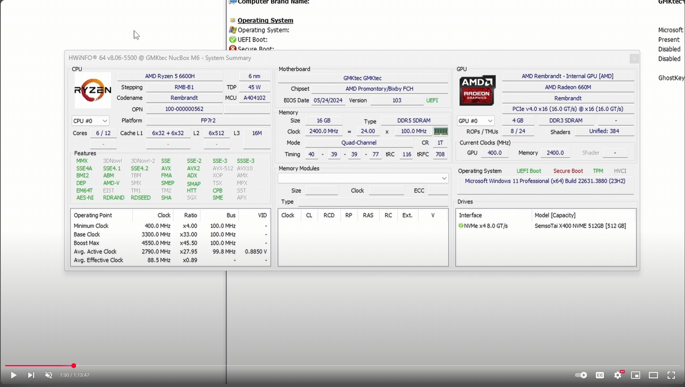Click the Secure Boot red status label
685x387 pixels.
[568, 171]
